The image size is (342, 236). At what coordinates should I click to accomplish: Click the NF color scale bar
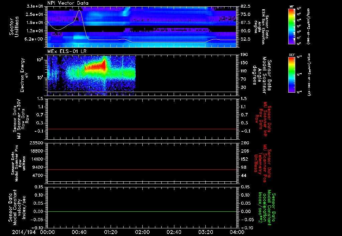(292, 26)
